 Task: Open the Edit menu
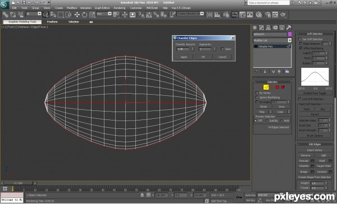tap(14, 8)
